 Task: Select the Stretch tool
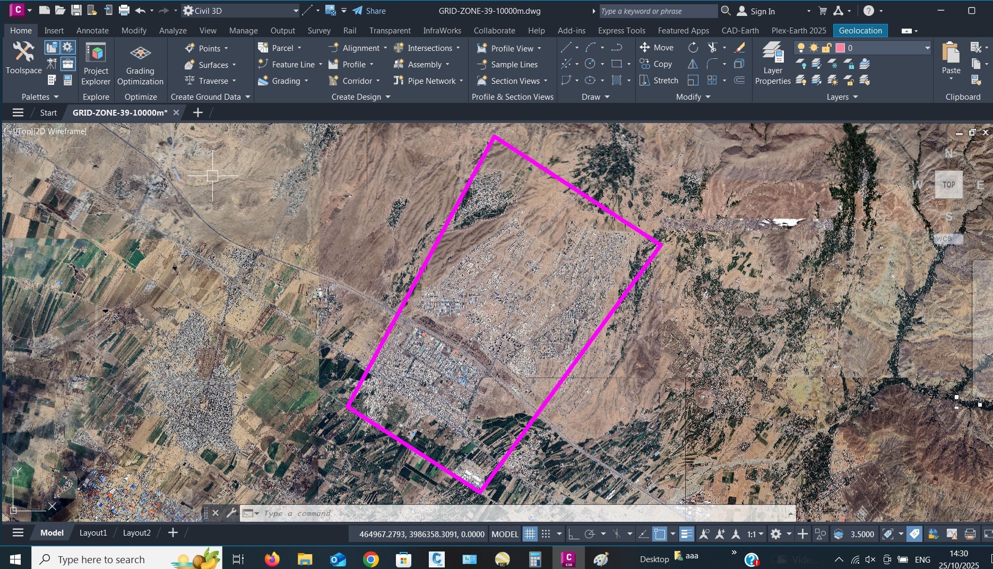[659, 81]
